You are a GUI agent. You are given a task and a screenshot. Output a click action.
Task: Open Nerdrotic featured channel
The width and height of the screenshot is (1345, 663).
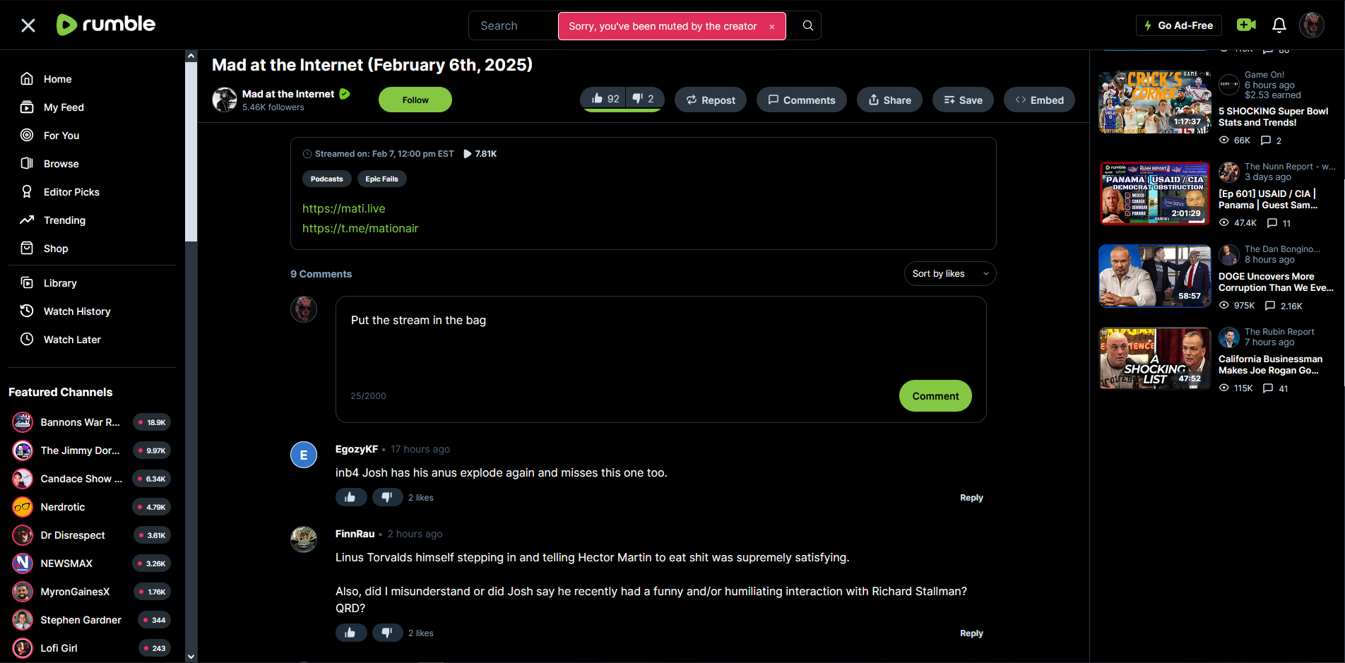(92, 507)
